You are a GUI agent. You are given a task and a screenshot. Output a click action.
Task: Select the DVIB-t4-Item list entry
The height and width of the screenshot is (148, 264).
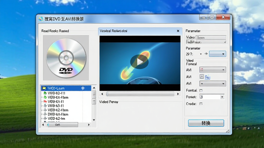pos(58,114)
